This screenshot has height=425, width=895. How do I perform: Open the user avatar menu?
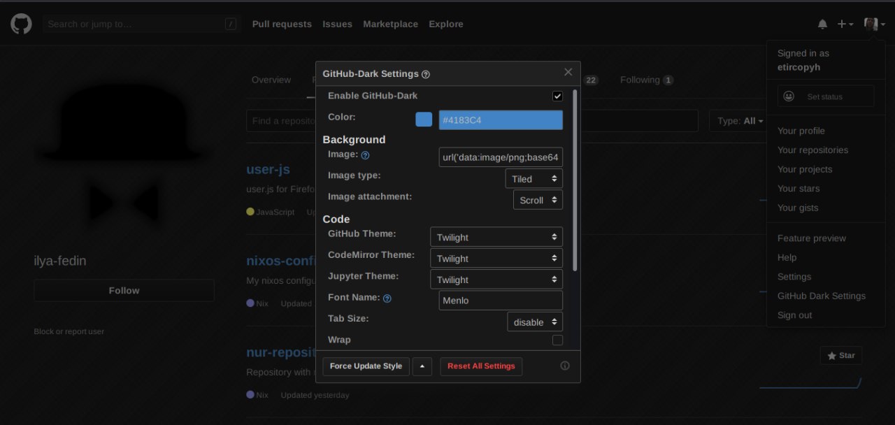point(875,24)
